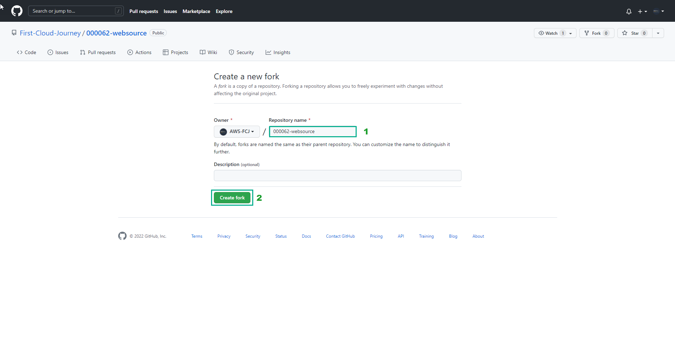
Task: Open Issues in the top header
Action: tap(170, 11)
